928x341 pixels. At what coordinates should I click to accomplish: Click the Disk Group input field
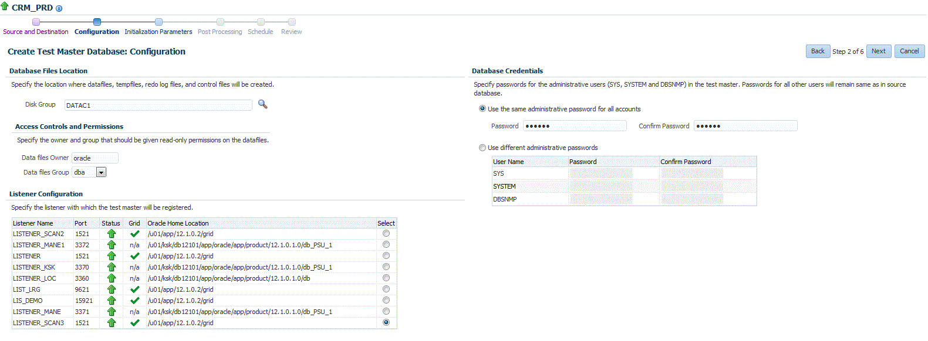(158, 105)
